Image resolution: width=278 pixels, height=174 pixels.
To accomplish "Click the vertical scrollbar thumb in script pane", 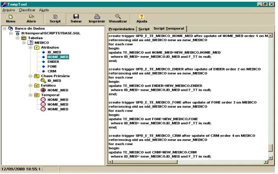I will pos(270,148).
